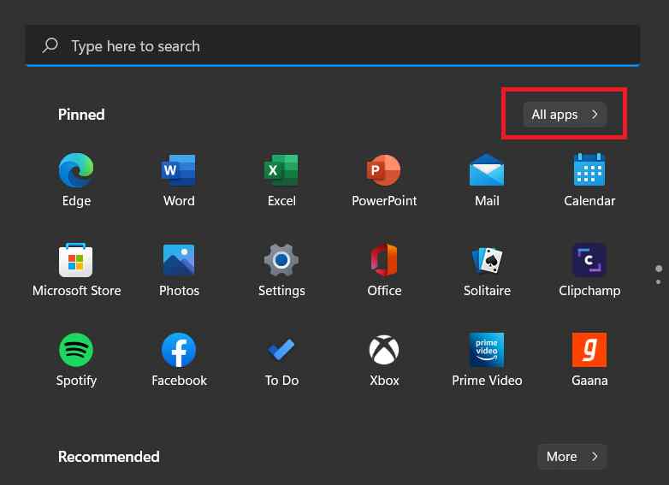Launch Word from pinned apps
This screenshot has width=669, height=485.
pyautogui.click(x=179, y=170)
